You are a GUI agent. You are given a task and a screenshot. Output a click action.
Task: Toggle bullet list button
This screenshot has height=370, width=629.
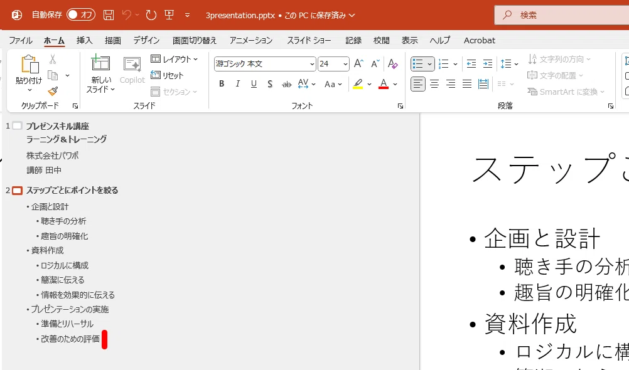[417, 64]
